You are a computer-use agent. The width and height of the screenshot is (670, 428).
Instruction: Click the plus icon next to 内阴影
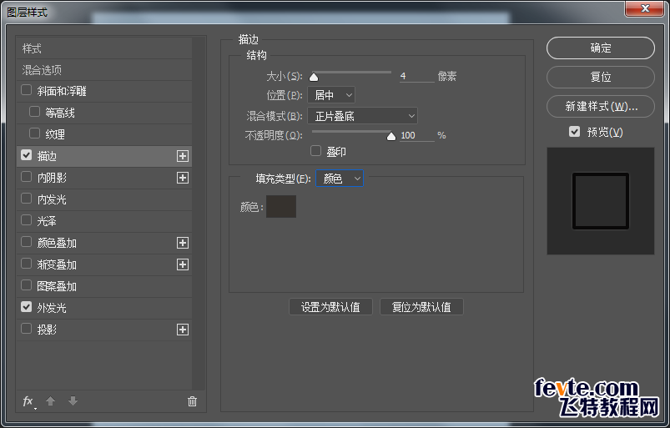(183, 178)
